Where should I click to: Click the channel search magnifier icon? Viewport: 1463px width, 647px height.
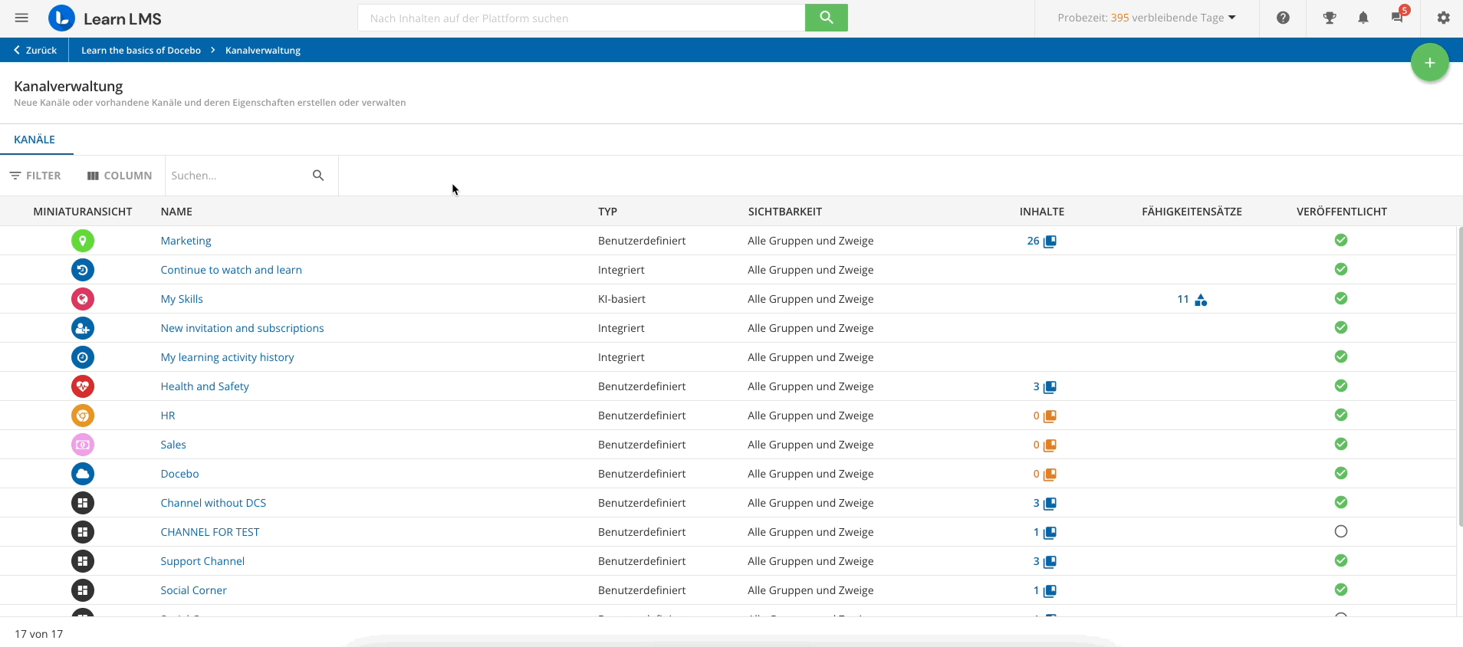coord(318,176)
